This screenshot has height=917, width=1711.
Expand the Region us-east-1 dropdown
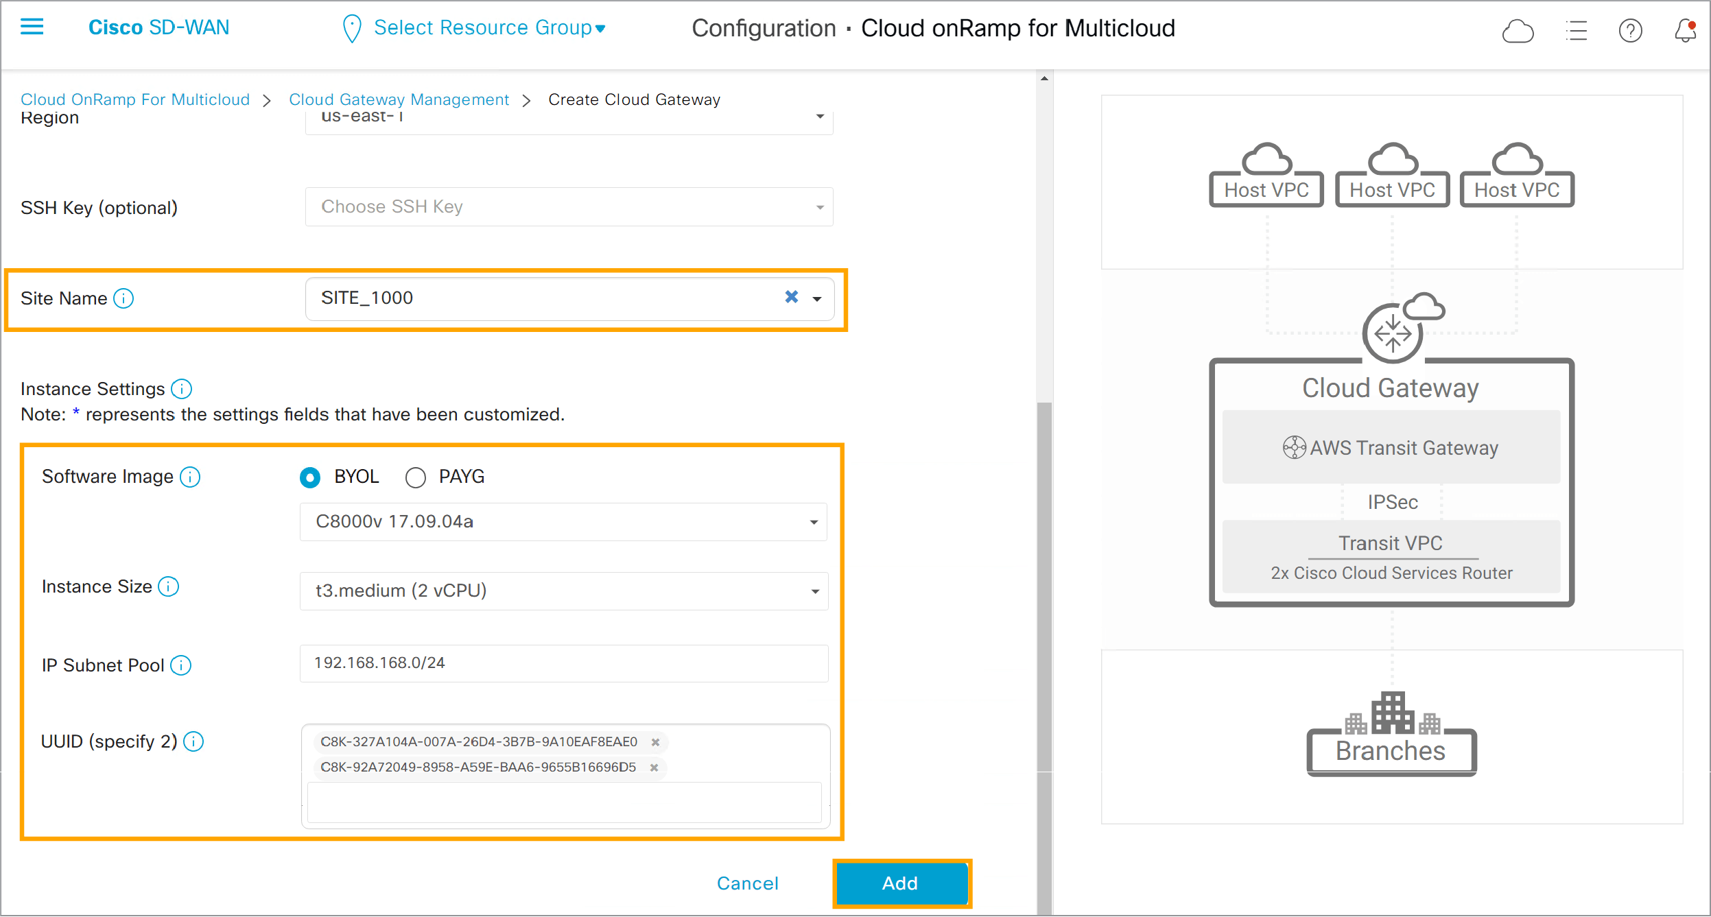[x=819, y=117]
